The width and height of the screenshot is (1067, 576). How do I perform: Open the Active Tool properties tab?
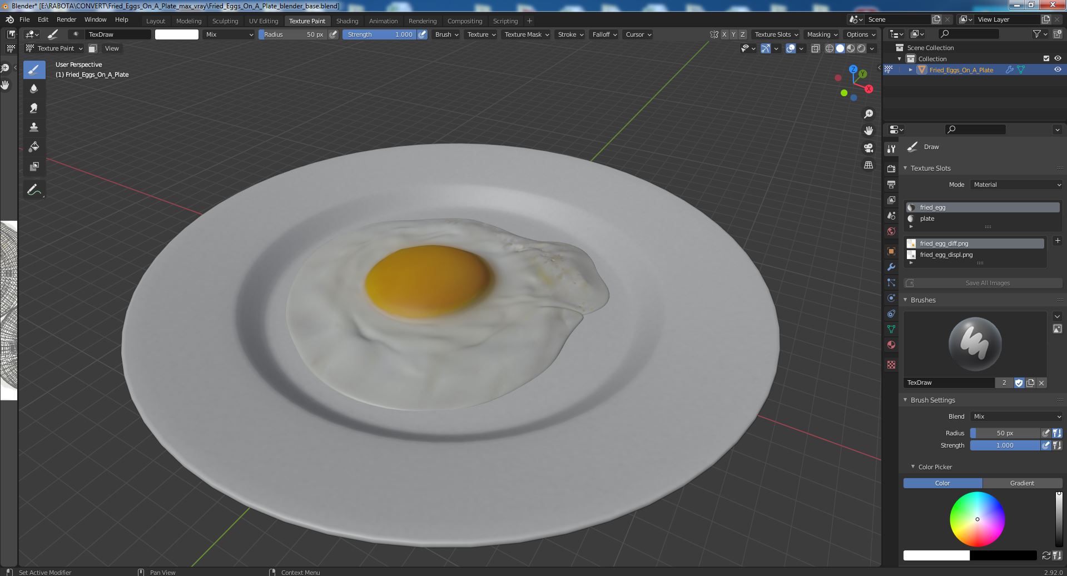(891, 148)
